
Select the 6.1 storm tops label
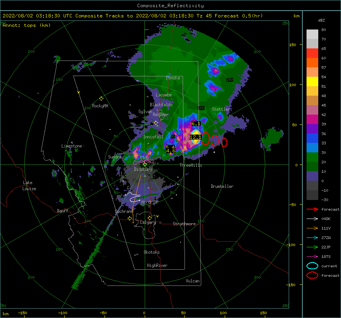(x=196, y=124)
